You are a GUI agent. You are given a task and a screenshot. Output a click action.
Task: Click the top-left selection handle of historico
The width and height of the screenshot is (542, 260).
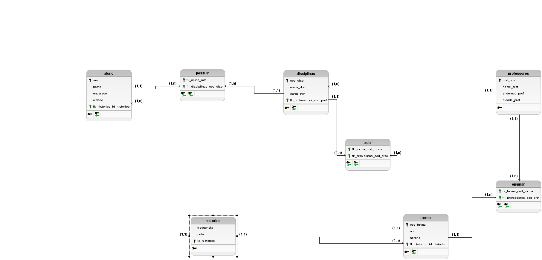pos(189,215)
